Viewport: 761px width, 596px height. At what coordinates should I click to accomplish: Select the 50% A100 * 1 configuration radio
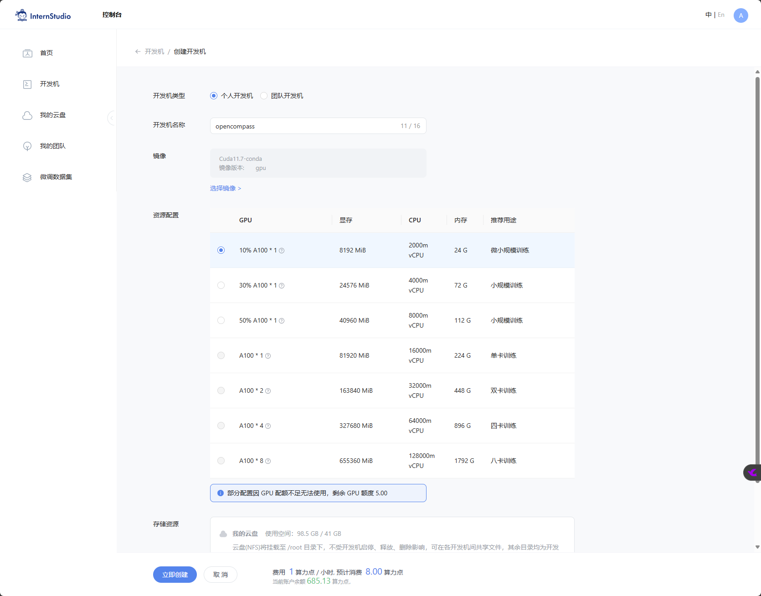tap(221, 320)
